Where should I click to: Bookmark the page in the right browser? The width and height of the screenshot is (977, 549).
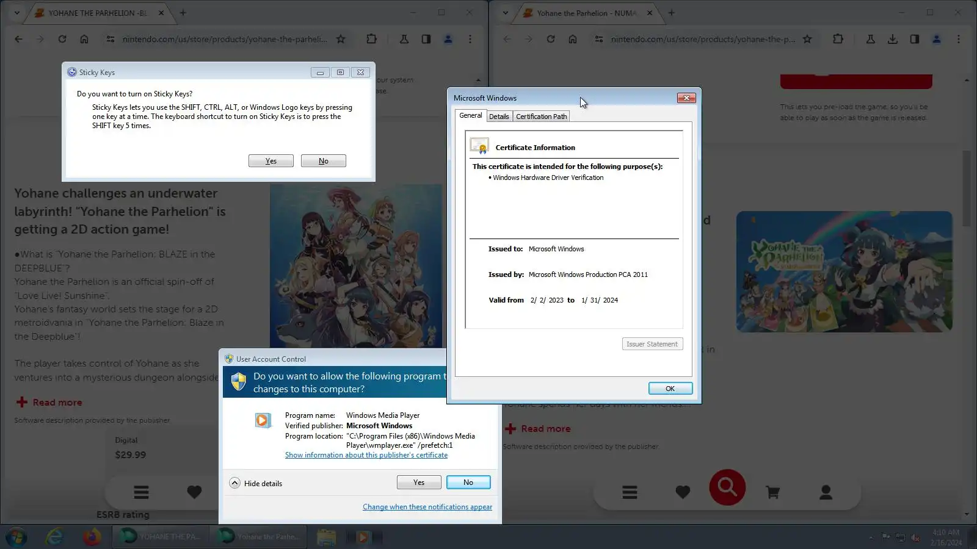point(807,39)
